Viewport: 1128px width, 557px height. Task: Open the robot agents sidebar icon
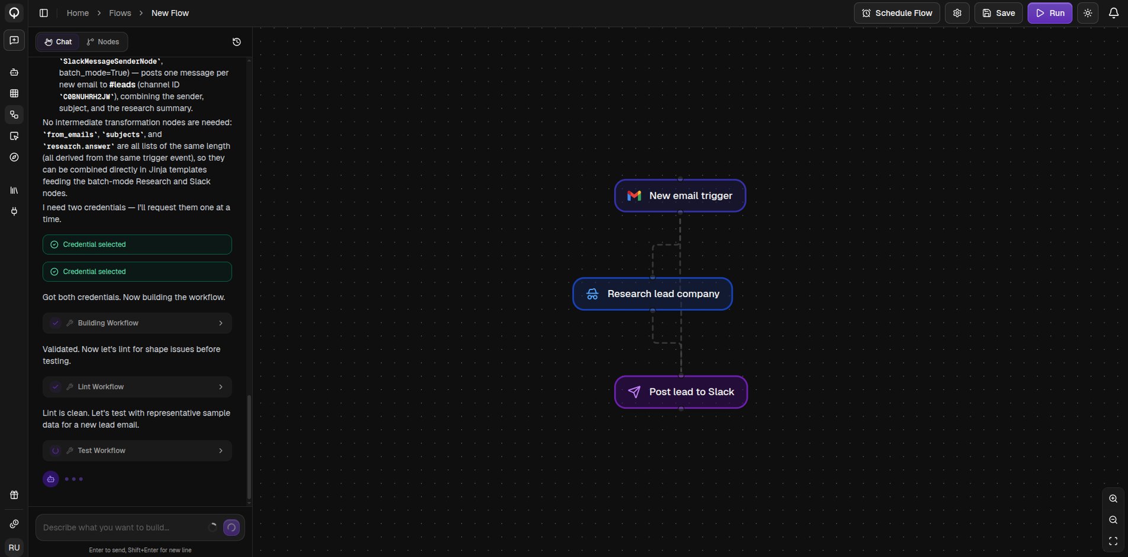pos(14,72)
